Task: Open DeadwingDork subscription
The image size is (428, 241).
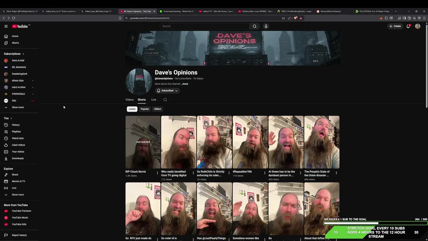Action: click(x=19, y=74)
